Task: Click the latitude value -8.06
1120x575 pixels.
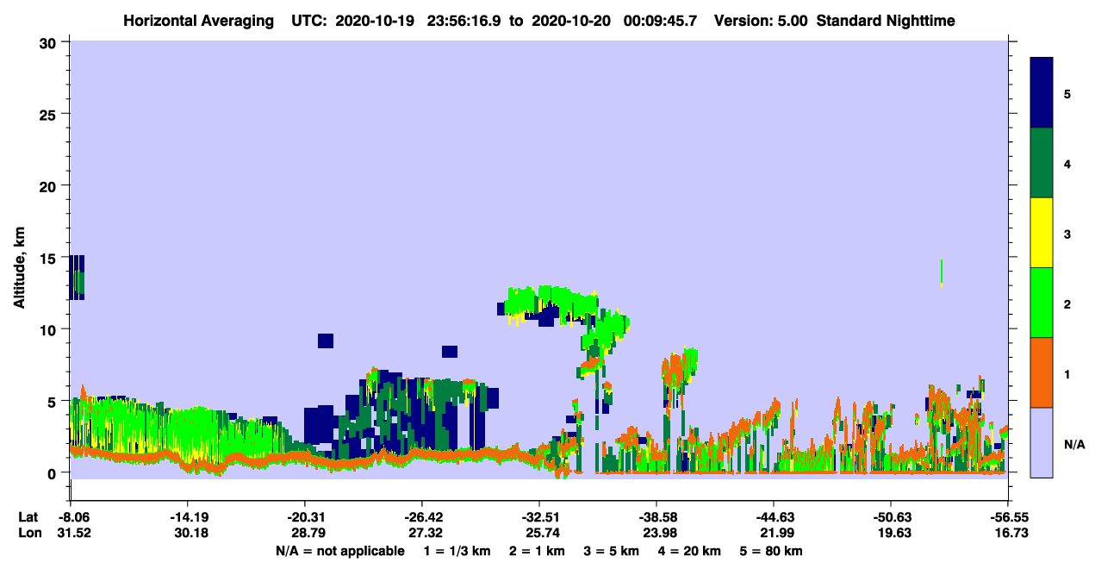Action: (70, 517)
